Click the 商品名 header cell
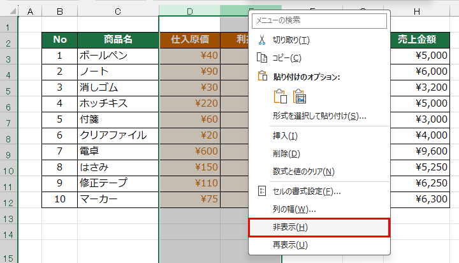The height and width of the screenshot is (263, 459). coord(118,40)
